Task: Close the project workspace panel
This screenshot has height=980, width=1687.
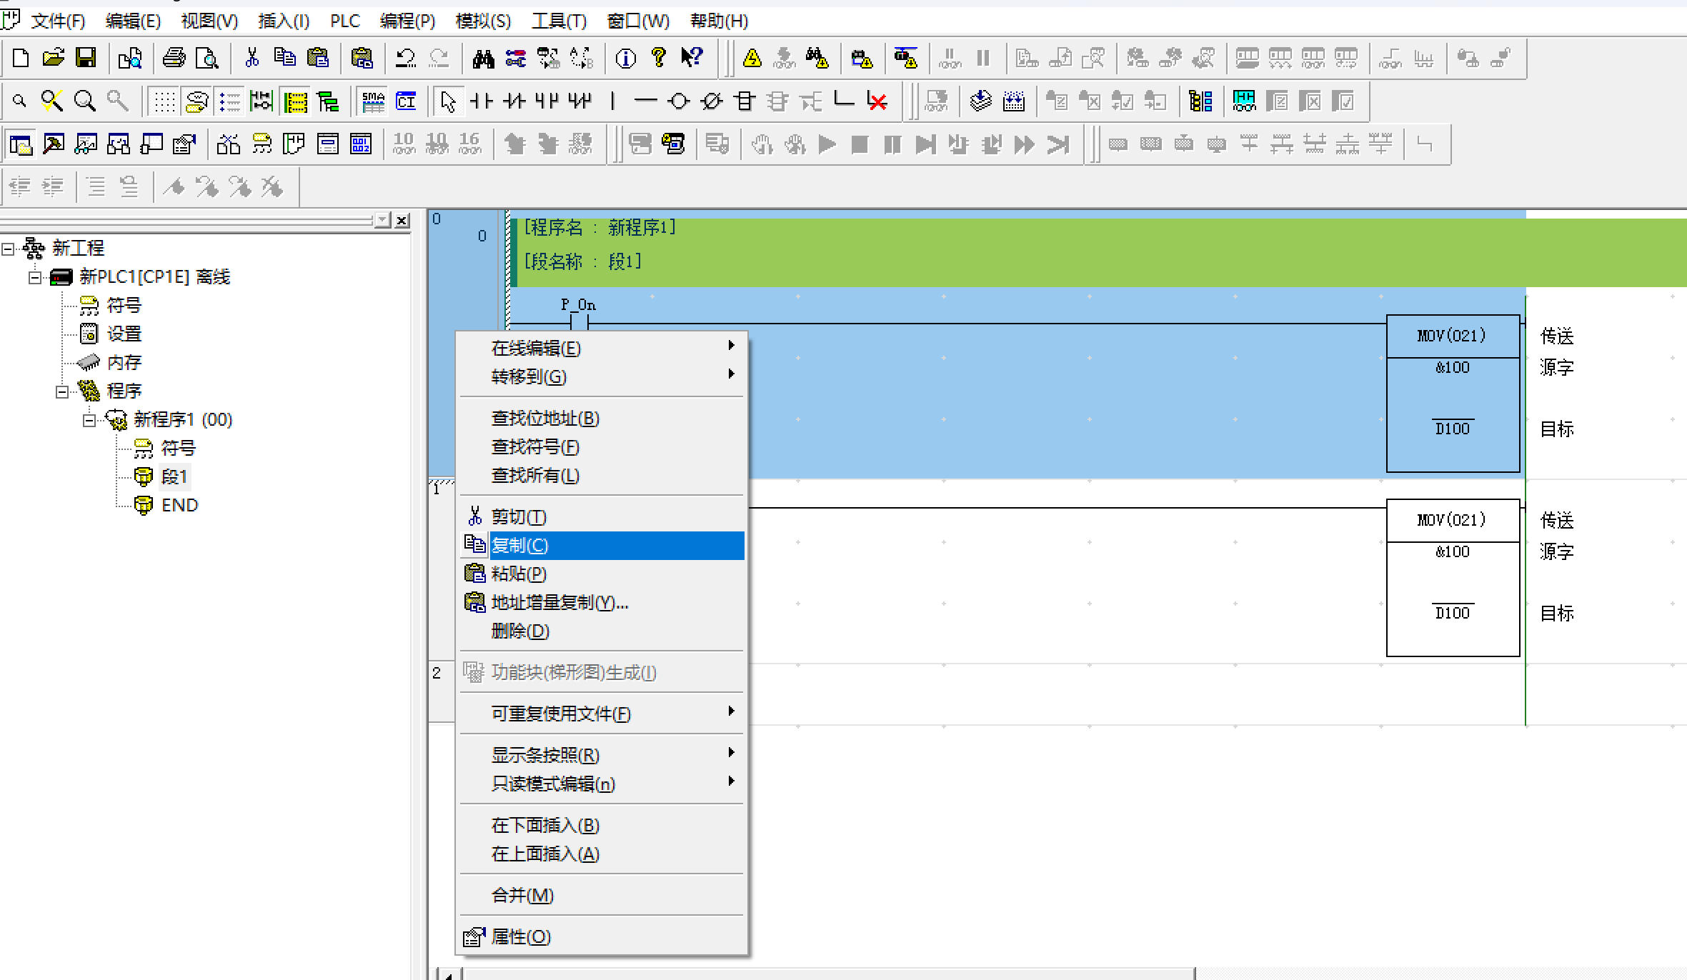Action: 402,220
